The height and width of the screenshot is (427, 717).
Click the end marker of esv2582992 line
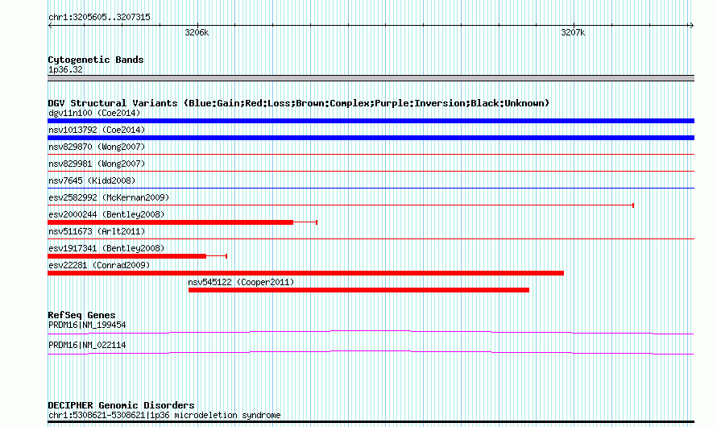pos(633,205)
